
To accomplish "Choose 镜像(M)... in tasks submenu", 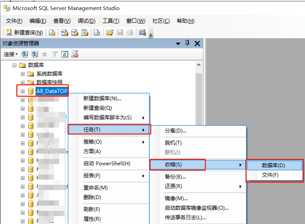I will pos(198,198).
